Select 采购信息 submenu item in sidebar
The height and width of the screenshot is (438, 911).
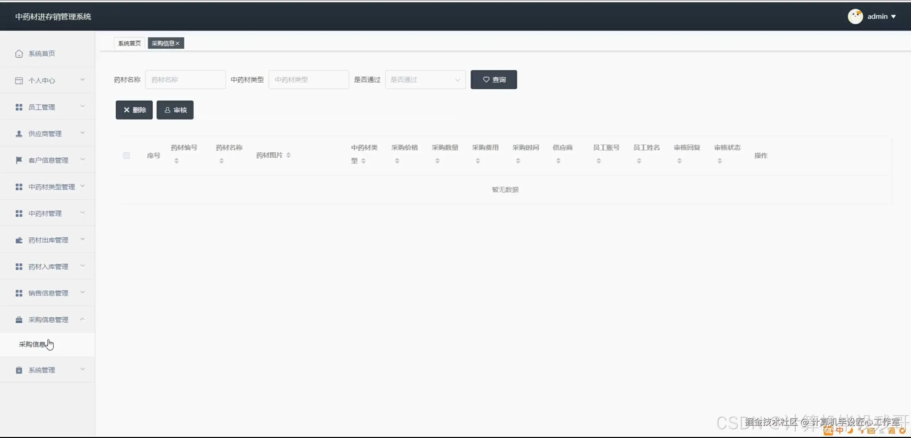[32, 344]
